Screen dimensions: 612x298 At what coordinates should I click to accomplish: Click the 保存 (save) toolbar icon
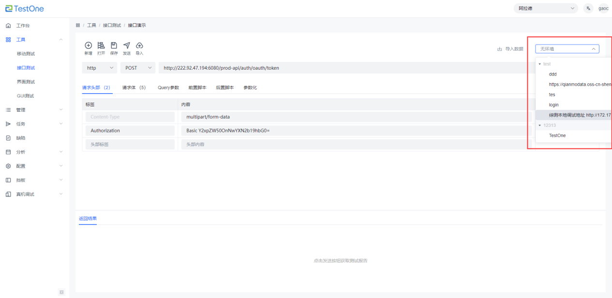[x=114, y=45]
